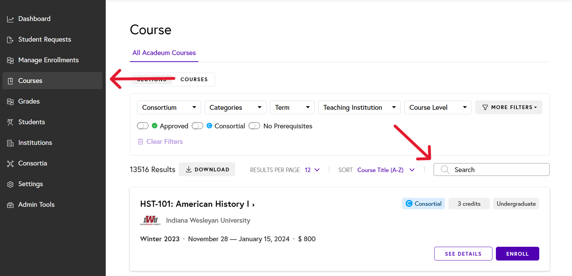572x276 pixels.
Task: Open the Consortium dropdown
Action: pyautogui.click(x=169, y=107)
